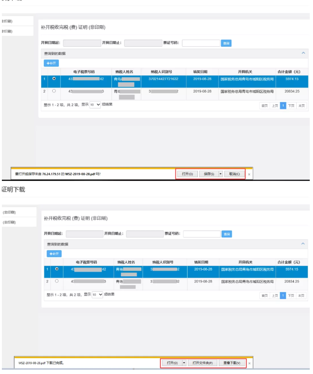Go to 下页 in upper table pagination
This screenshot has height=374, width=313.
pyautogui.click(x=292, y=106)
